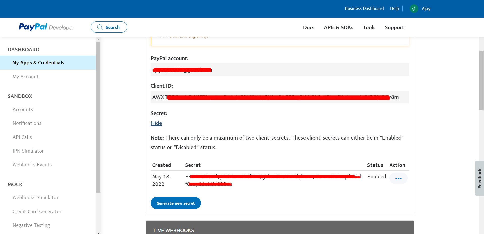The height and width of the screenshot is (234, 484).
Task: Open Credit Card Generator
Action: pyautogui.click(x=37, y=211)
